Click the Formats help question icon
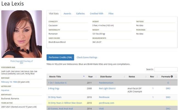178x110 pixels. click(172, 77)
